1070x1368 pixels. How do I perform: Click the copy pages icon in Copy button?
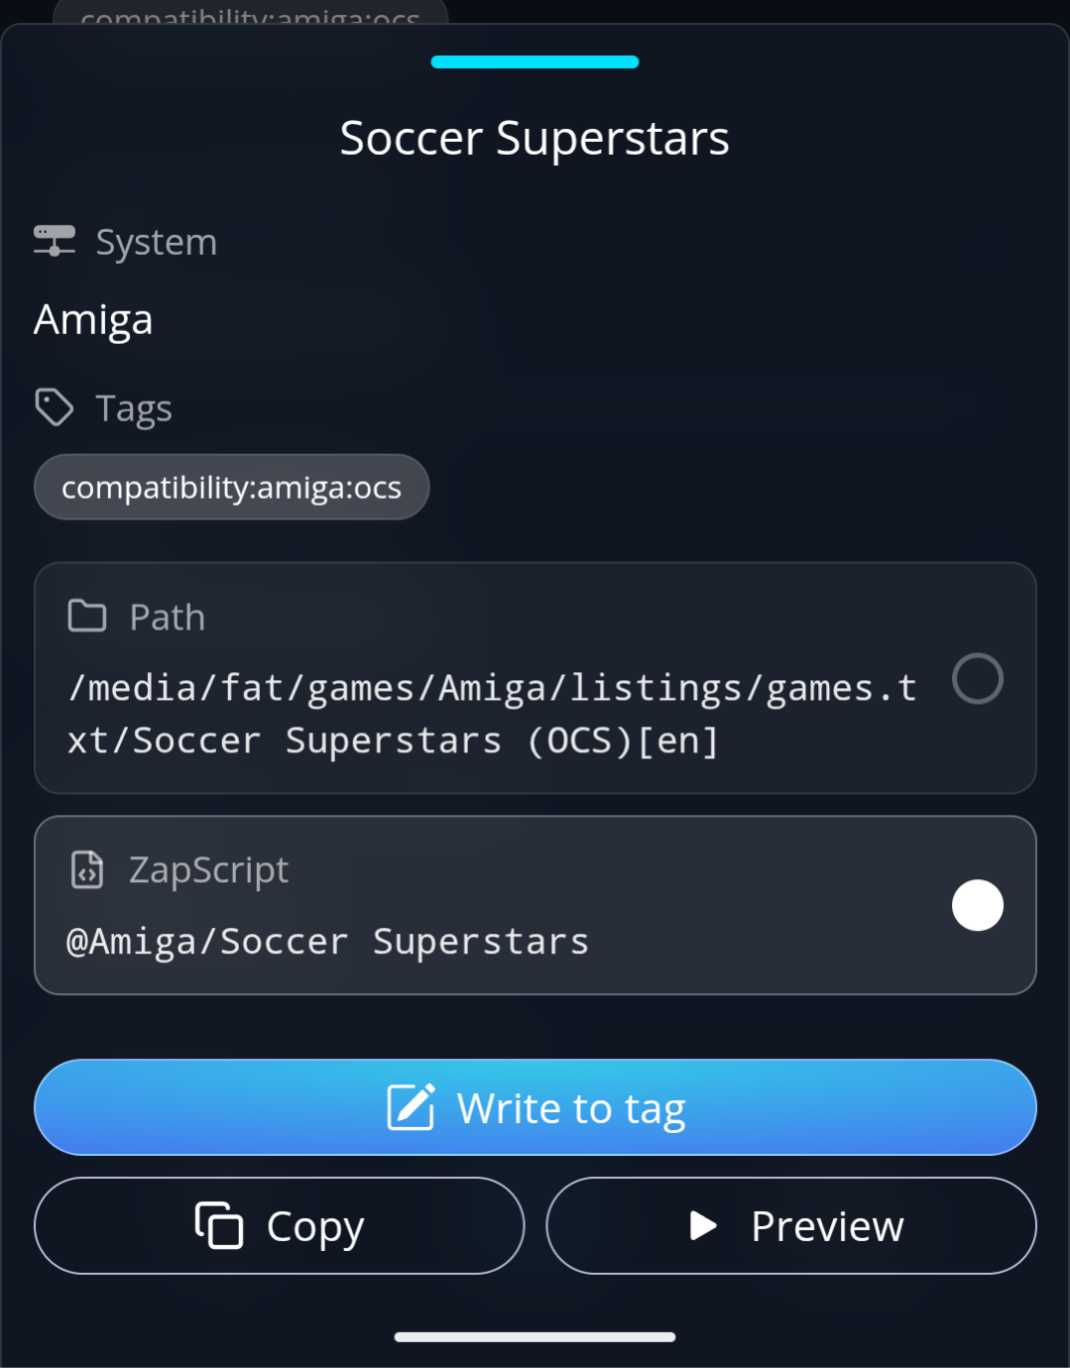217,1225
